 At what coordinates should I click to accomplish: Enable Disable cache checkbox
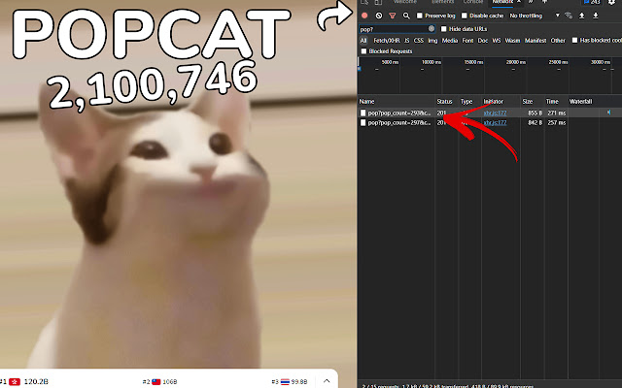(x=465, y=16)
